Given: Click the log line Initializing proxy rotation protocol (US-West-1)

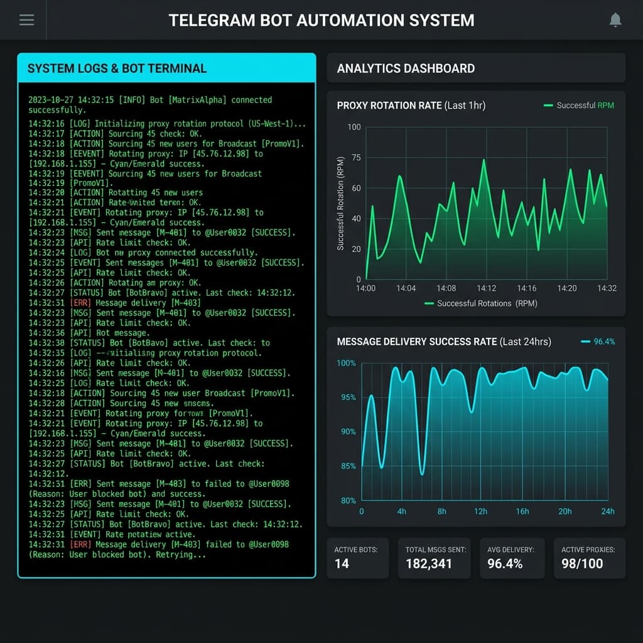Looking at the screenshot, I should 167,124.
